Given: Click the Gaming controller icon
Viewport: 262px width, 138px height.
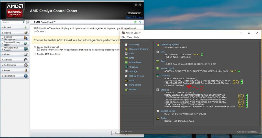Looking at the screenshot, I should [26, 60].
